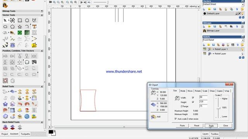Image resolution: width=248 pixels, height=139 pixels.
Task: Click the red wavy Trim Vectors icon
Action: (x=5, y=81)
